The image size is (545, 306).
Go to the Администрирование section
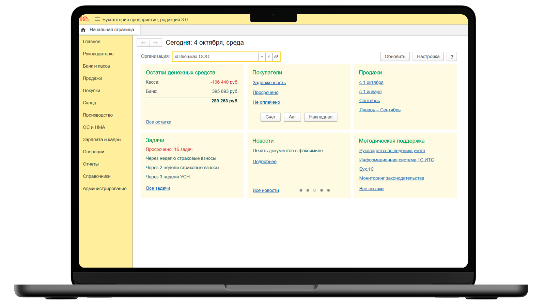[105, 188]
